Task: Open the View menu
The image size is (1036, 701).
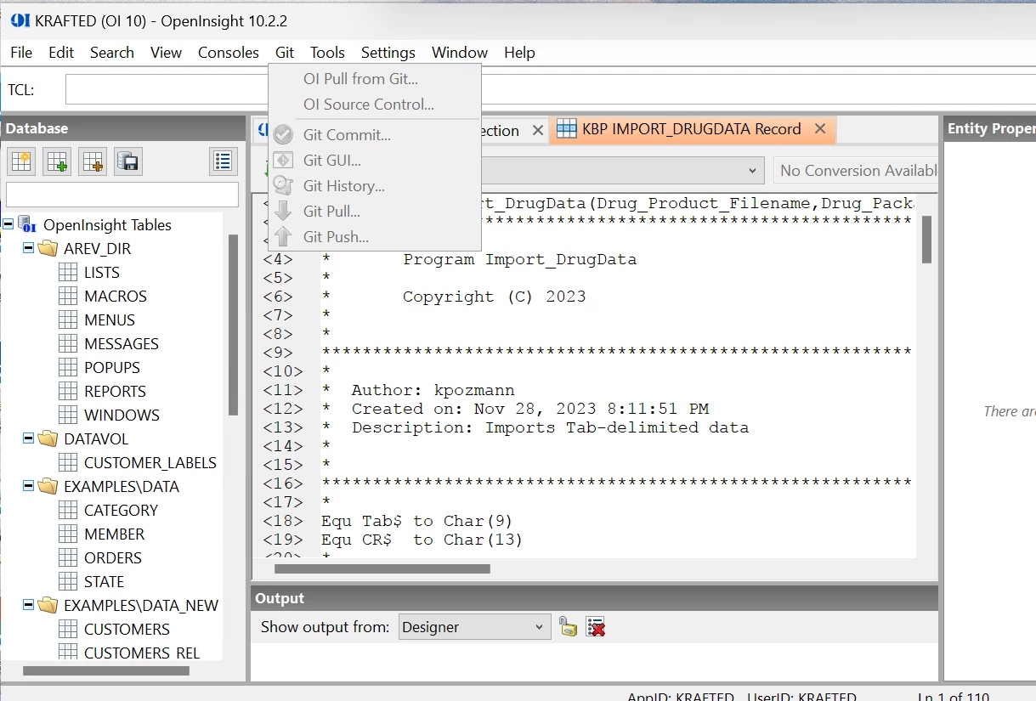Action: [x=167, y=53]
